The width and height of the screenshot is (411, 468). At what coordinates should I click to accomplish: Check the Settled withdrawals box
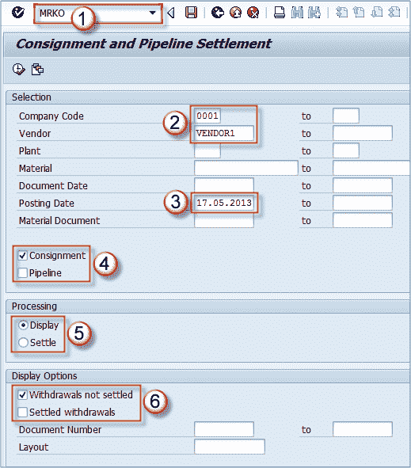coord(23,413)
